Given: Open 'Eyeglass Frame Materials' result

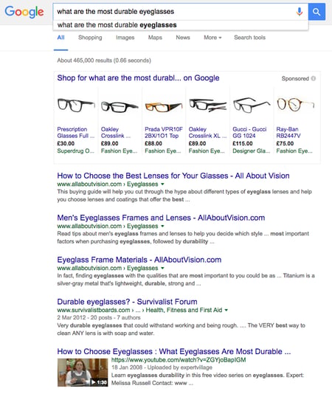Looking at the screenshot, I should pyautogui.click(x=139, y=260).
